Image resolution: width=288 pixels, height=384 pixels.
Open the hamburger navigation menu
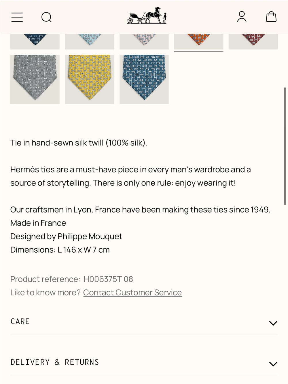click(x=17, y=17)
